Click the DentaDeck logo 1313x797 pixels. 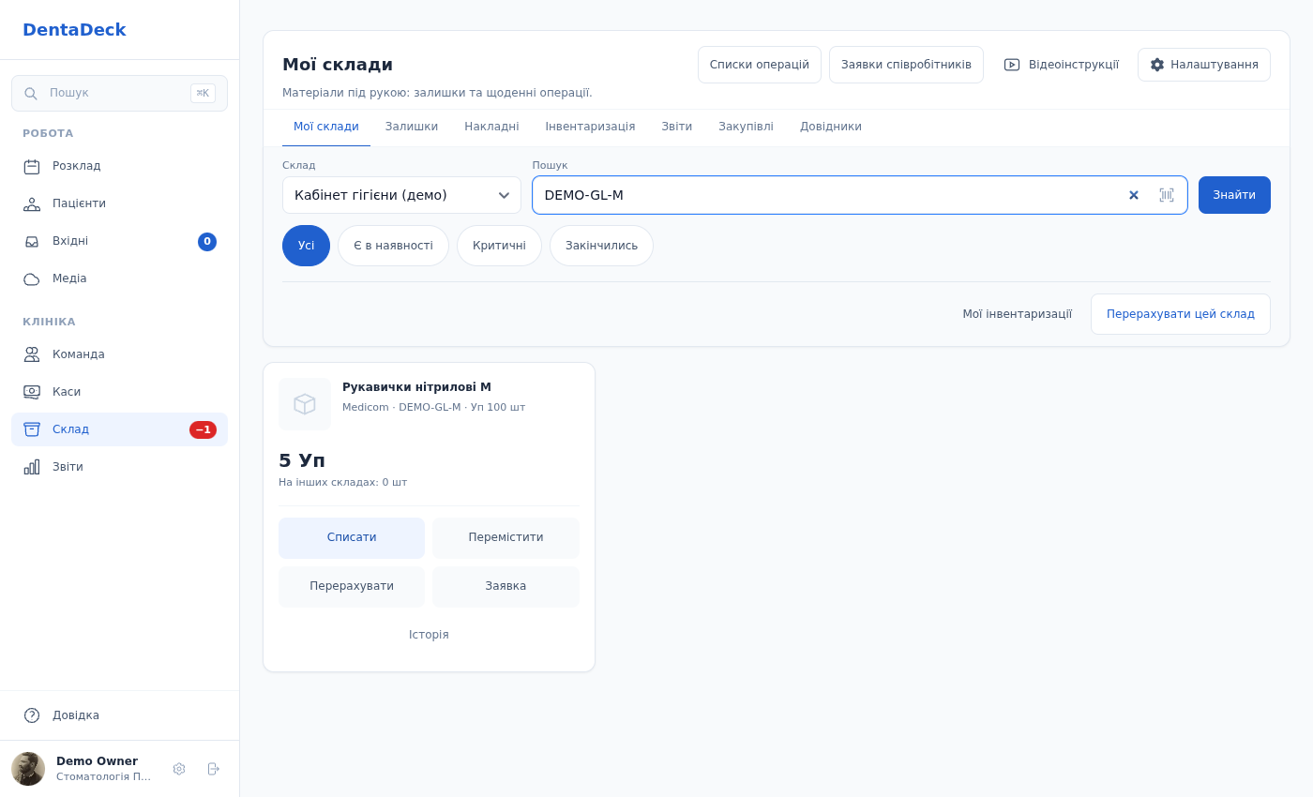74,30
